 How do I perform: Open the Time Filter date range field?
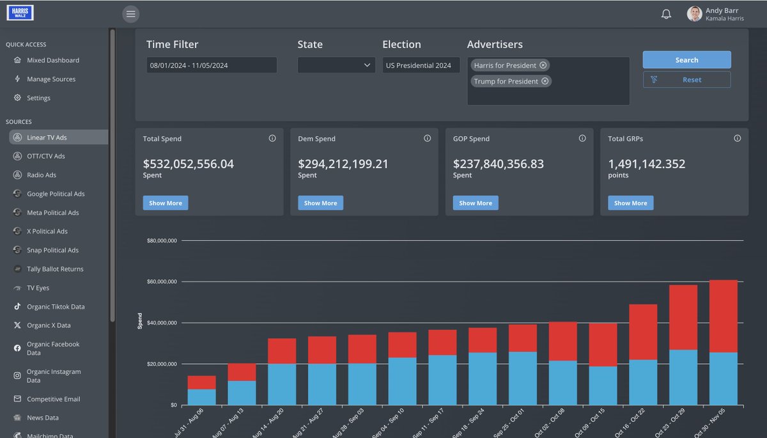212,65
